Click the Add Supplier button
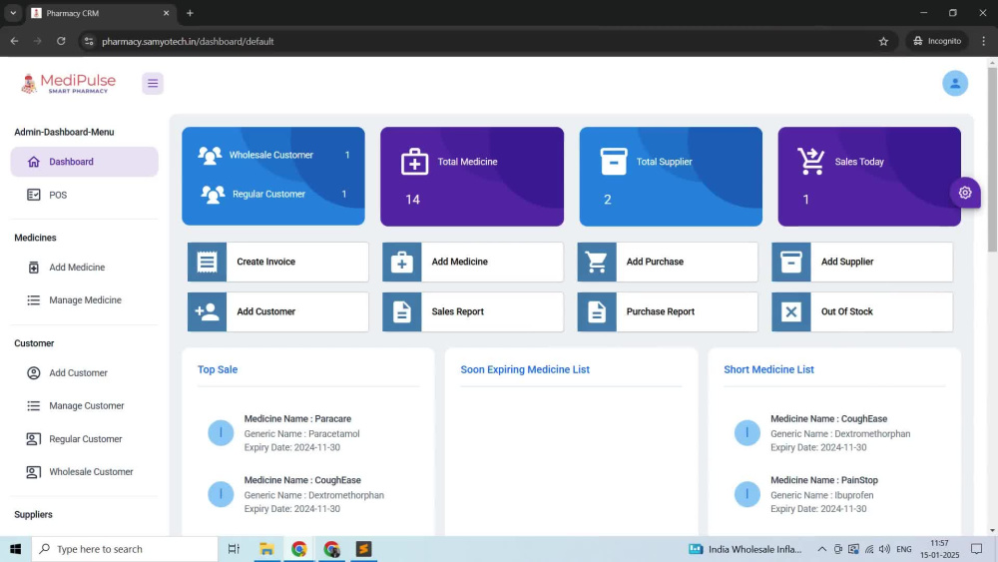 (862, 262)
